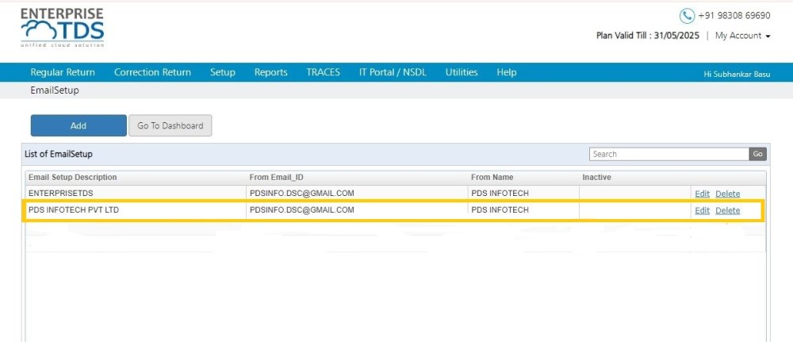Click the From Name column header
Image resolution: width=793 pixels, height=342 pixels.
click(492, 178)
